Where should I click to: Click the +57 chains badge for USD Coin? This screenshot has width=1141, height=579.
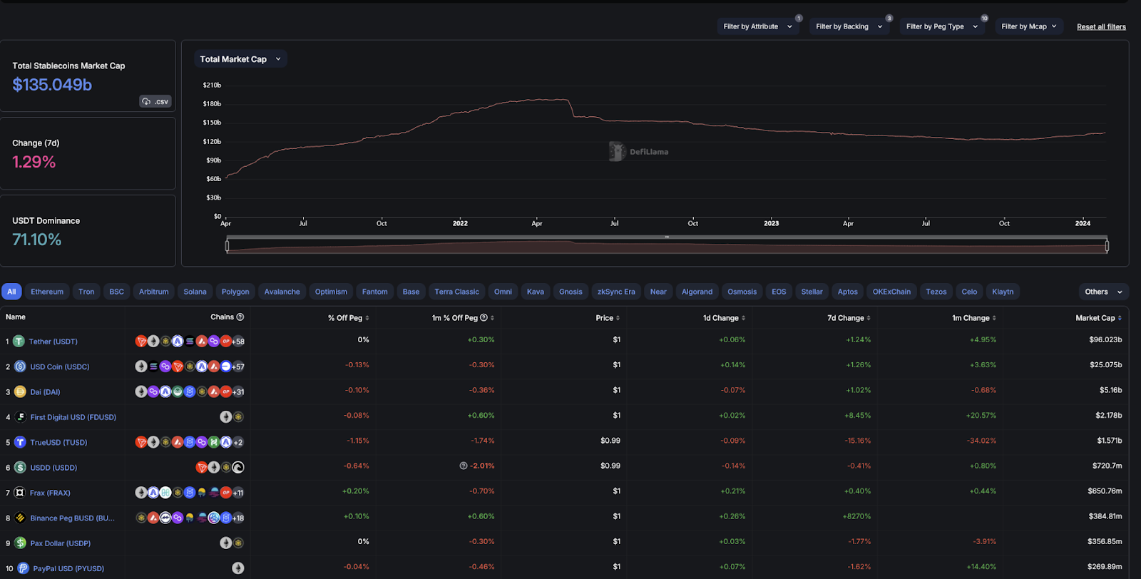(238, 367)
